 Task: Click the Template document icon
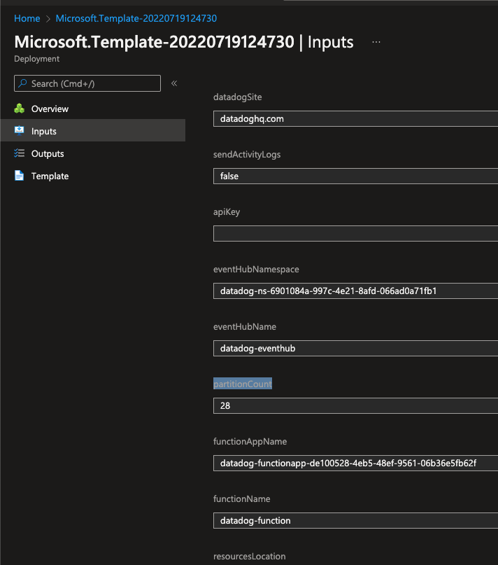19,176
